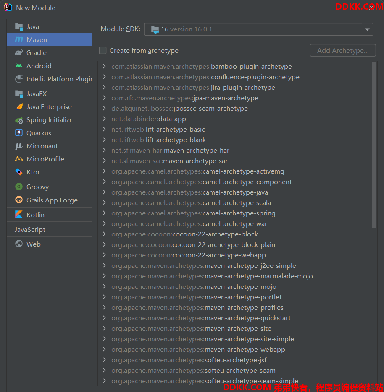This screenshot has height=392, width=384.
Task: Select Micronaut in module type list
Action: tap(49, 146)
